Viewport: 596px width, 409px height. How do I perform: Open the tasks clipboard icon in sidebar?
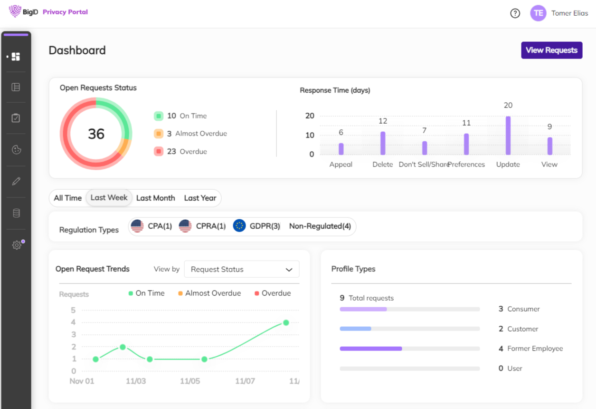pyautogui.click(x=16, y=118)
